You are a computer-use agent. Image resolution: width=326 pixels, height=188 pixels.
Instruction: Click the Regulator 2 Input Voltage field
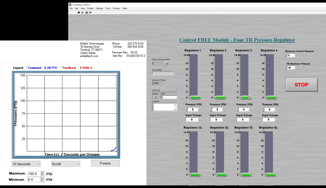[216, 120]
